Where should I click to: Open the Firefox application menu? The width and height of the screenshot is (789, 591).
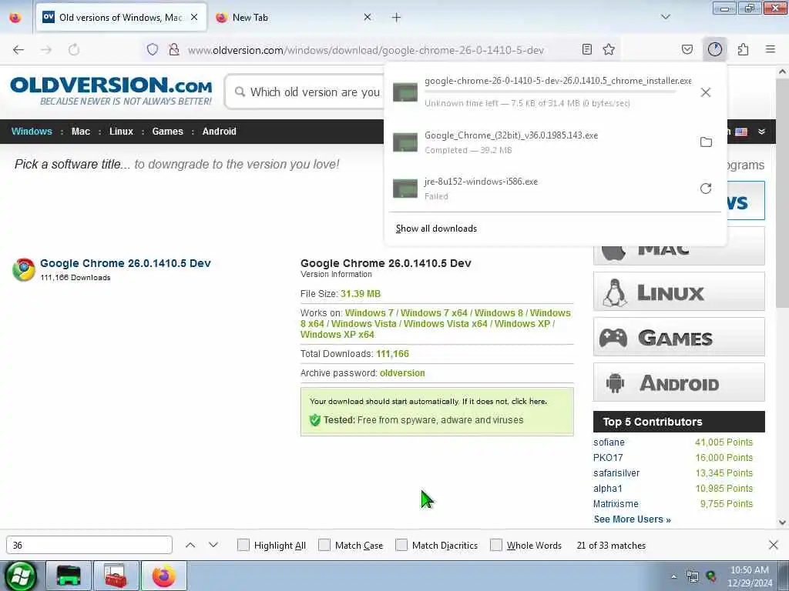(771, 49)
